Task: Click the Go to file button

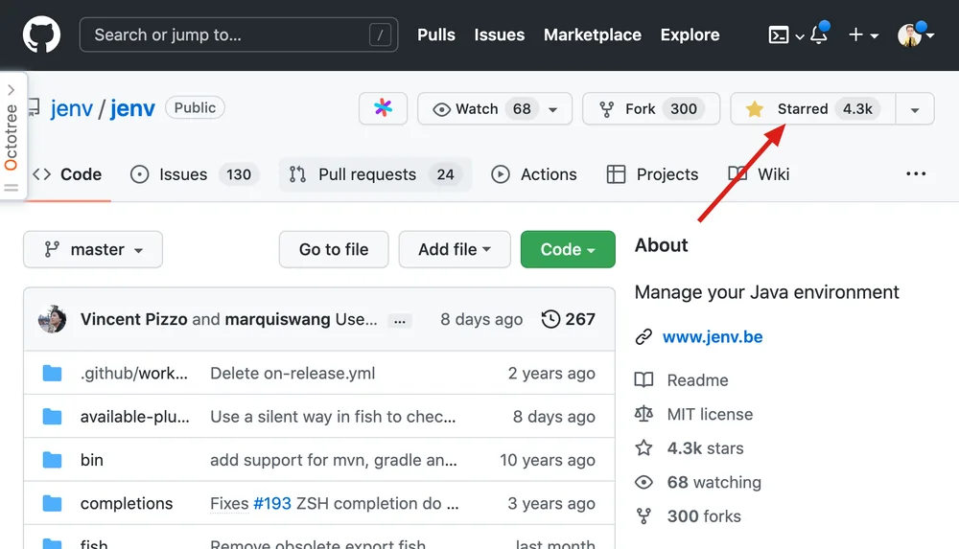Action: pos(334,249)
